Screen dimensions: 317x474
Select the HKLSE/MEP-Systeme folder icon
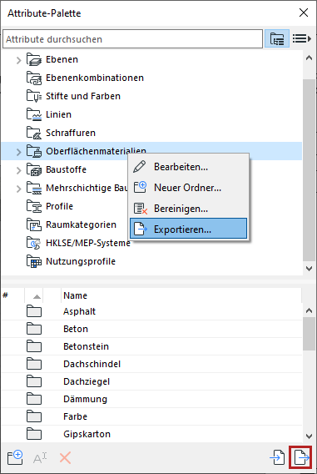34,243
